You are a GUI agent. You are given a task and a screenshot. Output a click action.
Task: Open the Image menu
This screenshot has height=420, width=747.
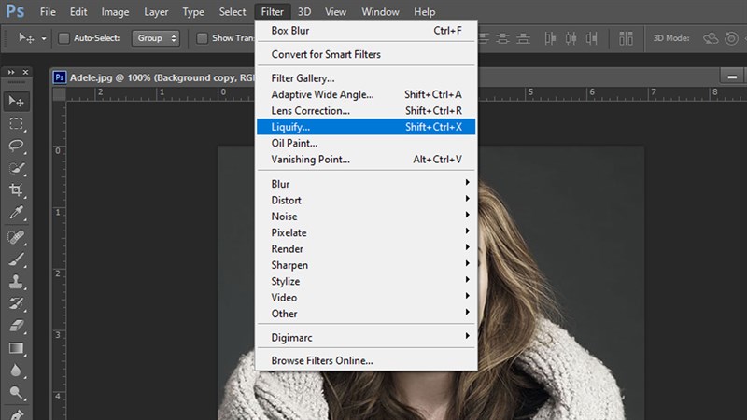115,11
